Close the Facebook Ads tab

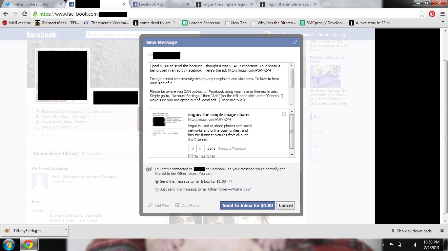[x=188, y=4]
